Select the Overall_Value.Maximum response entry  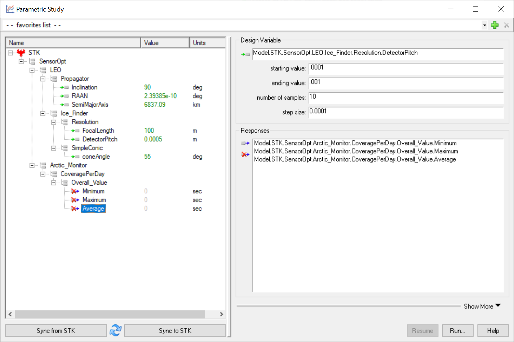(x=356, y=151)
